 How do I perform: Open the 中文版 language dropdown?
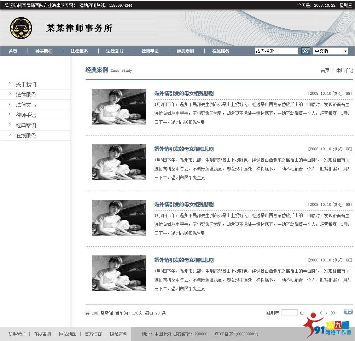pyautogui.click(x=330, y=51)
